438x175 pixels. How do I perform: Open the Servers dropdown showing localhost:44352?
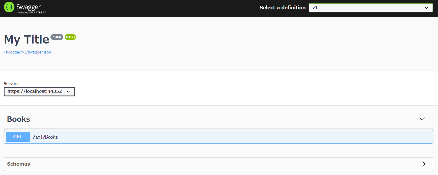39,92
